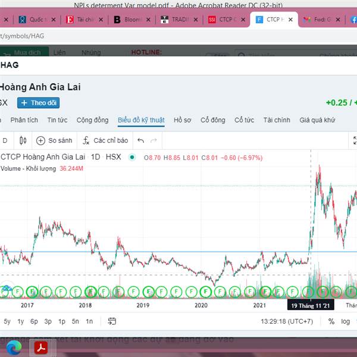
Task: Click the So sánh compare button
Action: point(54,140)
